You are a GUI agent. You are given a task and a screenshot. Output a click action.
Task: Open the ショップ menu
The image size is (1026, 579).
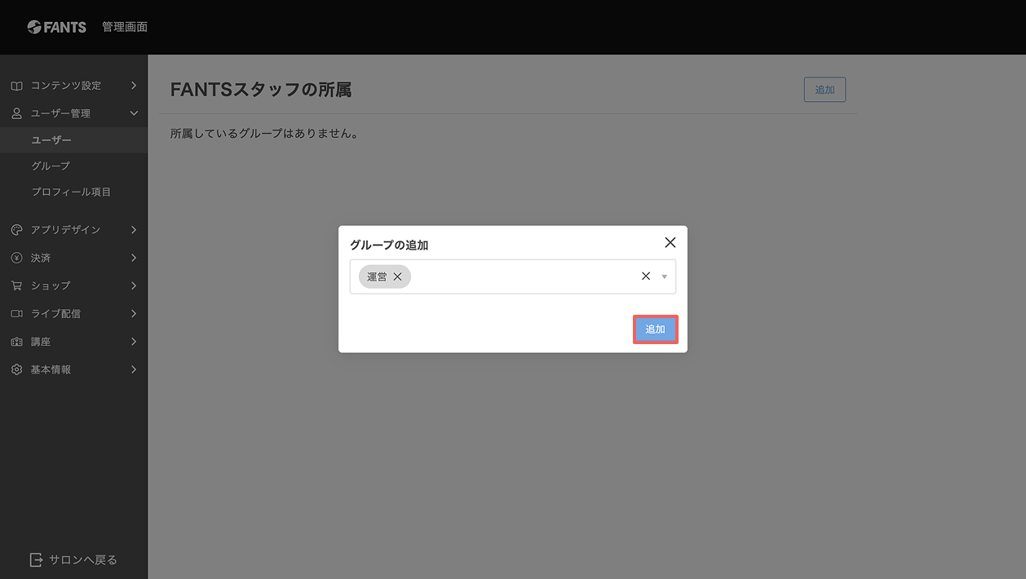[x=73, y=285]
